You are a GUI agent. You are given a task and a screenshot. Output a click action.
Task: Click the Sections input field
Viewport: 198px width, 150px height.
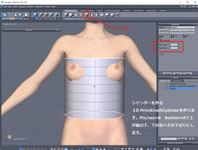click(173, 48)
